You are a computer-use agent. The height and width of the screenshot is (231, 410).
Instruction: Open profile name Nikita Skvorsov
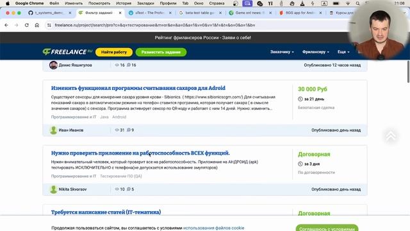[72, 189]
